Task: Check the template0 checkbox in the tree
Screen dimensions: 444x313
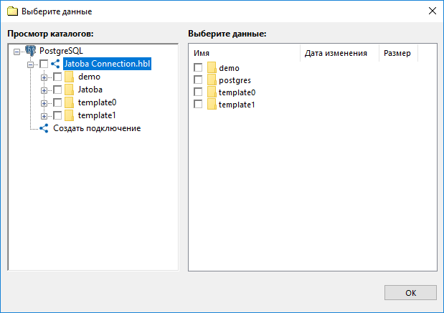Action: pos(57,102)
